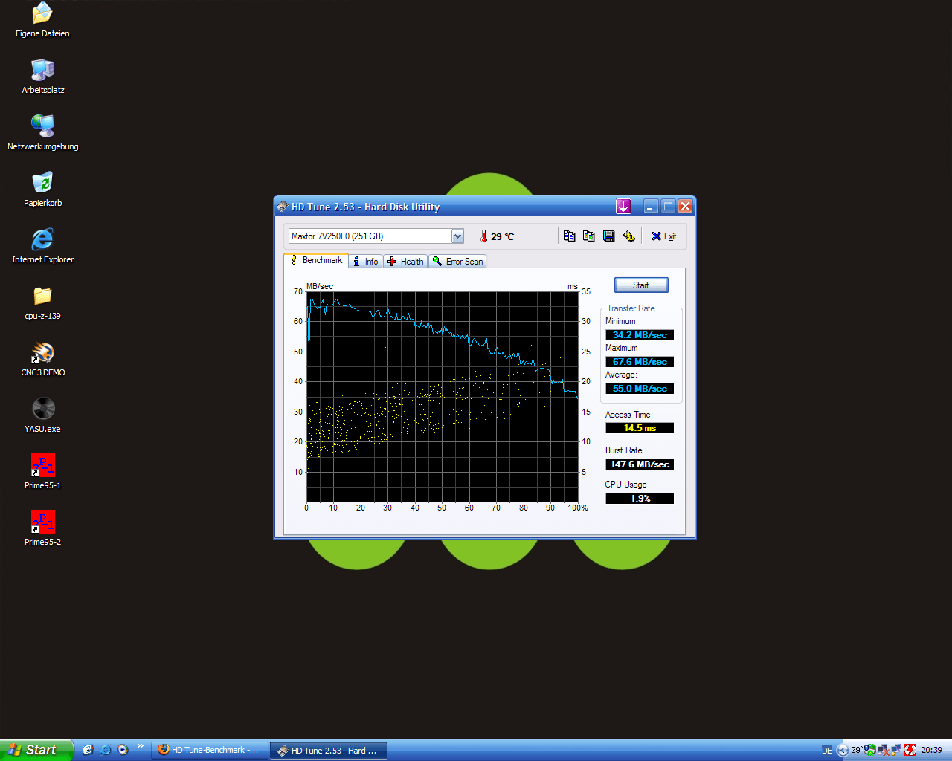Click the 29° temperature tray icon
This screenshot has width=952, height=761.
click(x=856, y=750)
